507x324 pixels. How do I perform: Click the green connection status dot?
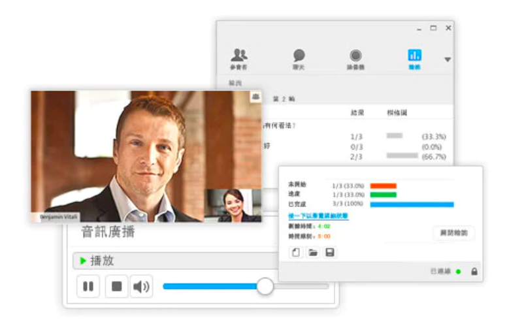[x=459, y=271]
